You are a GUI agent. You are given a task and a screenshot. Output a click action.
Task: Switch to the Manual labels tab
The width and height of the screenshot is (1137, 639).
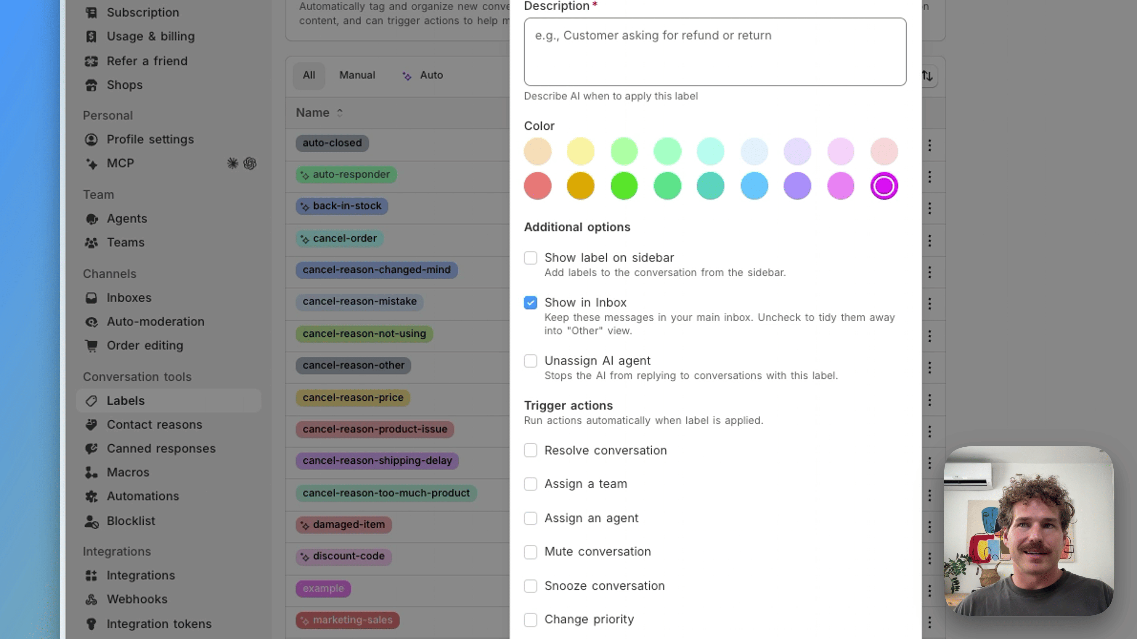357,75
